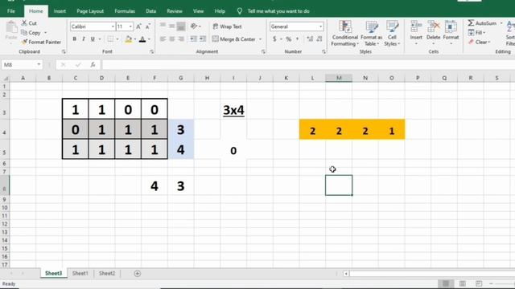Toggle underline formatting
The width and height of the screenshot is (515, 289).
pos(93,39)
